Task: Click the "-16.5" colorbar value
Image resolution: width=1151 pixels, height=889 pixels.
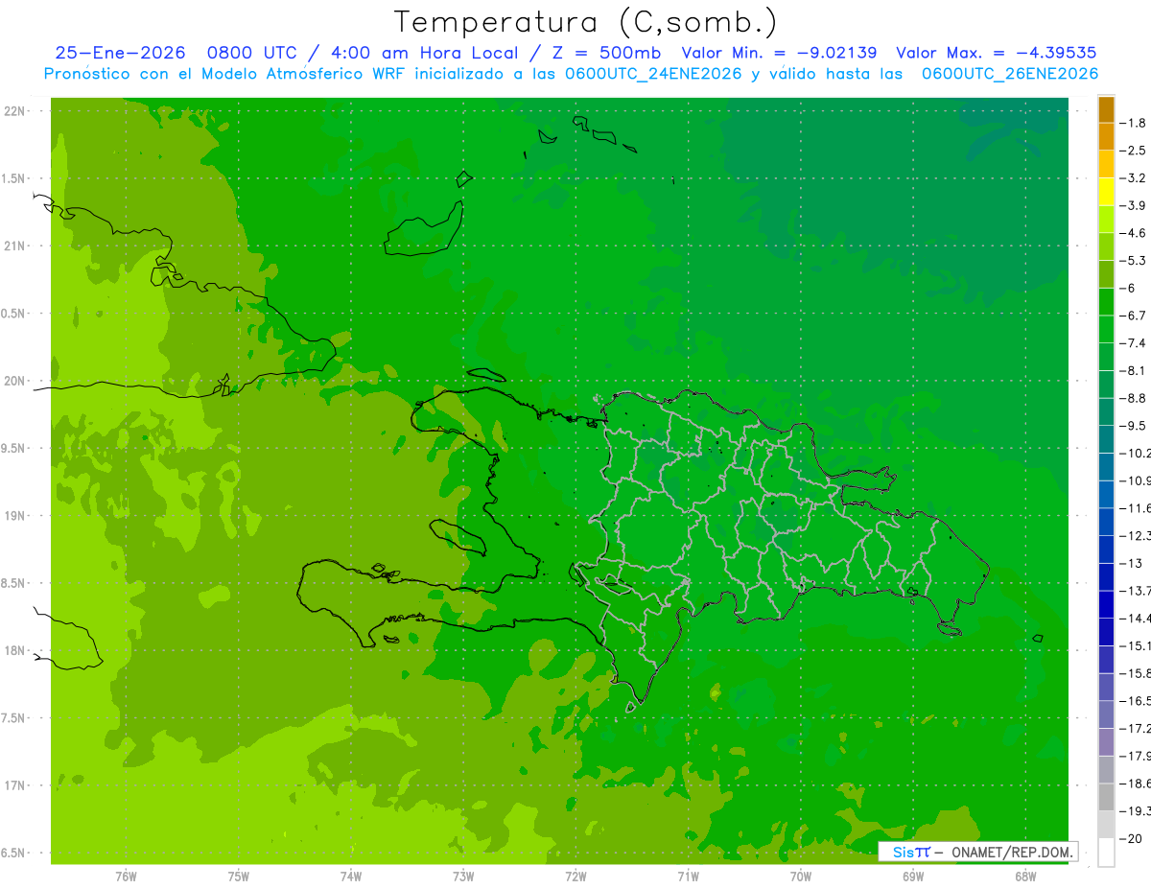Action: pyautogui.click(x=1136, y=701)
